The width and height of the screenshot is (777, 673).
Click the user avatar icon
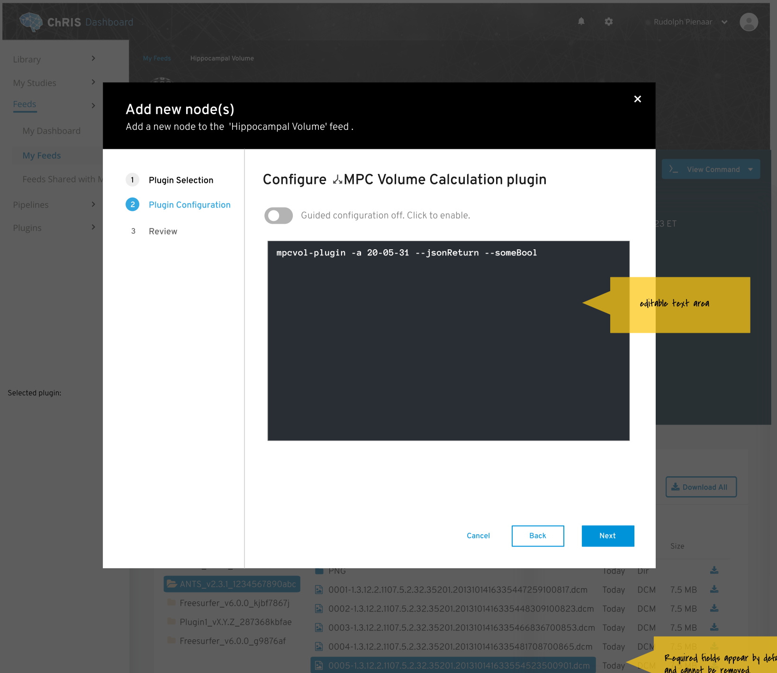coord(749,22)
